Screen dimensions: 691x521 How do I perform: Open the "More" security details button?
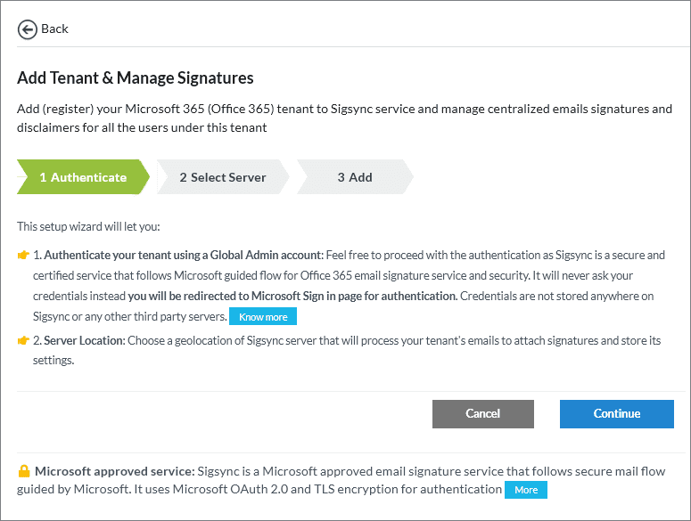pyautogui.click(x=525, y=490)
